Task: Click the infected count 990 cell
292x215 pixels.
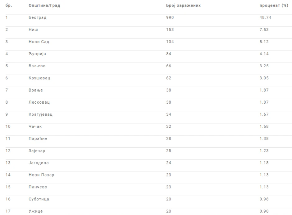Action: click(x=170, y=18)
